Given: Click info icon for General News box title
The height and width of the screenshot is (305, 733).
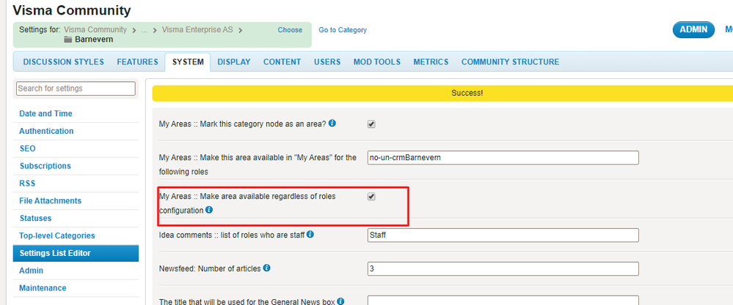Looking at the screenshot, I should (340, 301).
